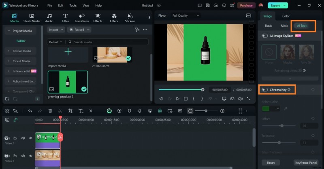Open the Transitions tab

click(x=81, y=18)
